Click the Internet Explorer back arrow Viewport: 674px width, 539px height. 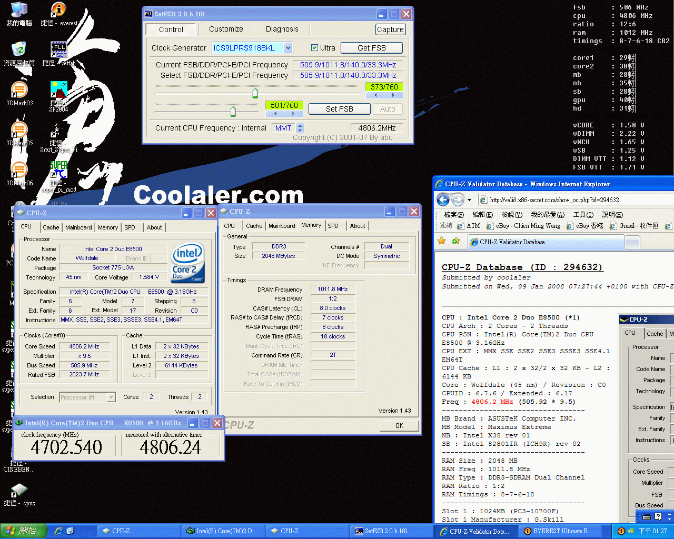443,200
